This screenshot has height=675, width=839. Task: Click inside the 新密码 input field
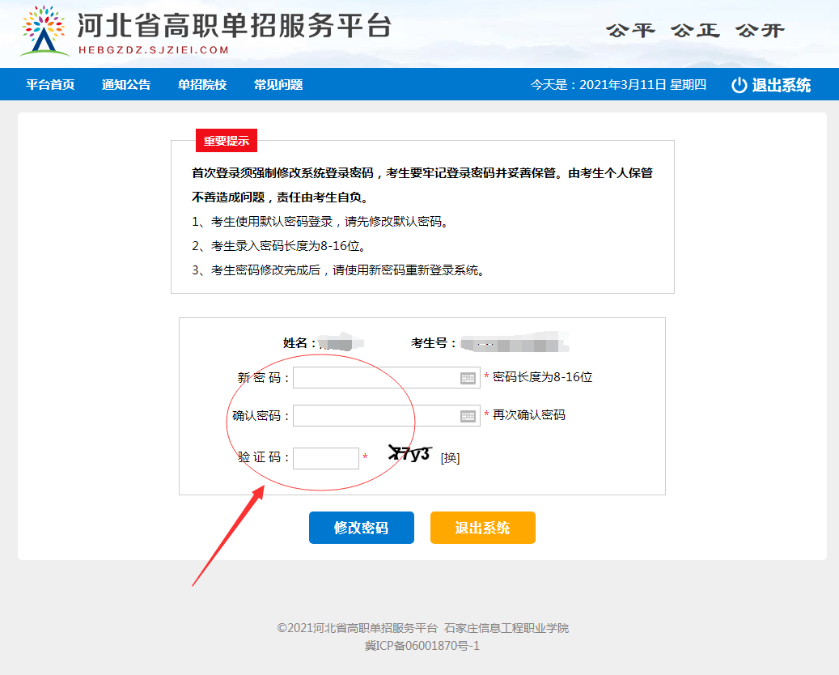tap(372, 377)
